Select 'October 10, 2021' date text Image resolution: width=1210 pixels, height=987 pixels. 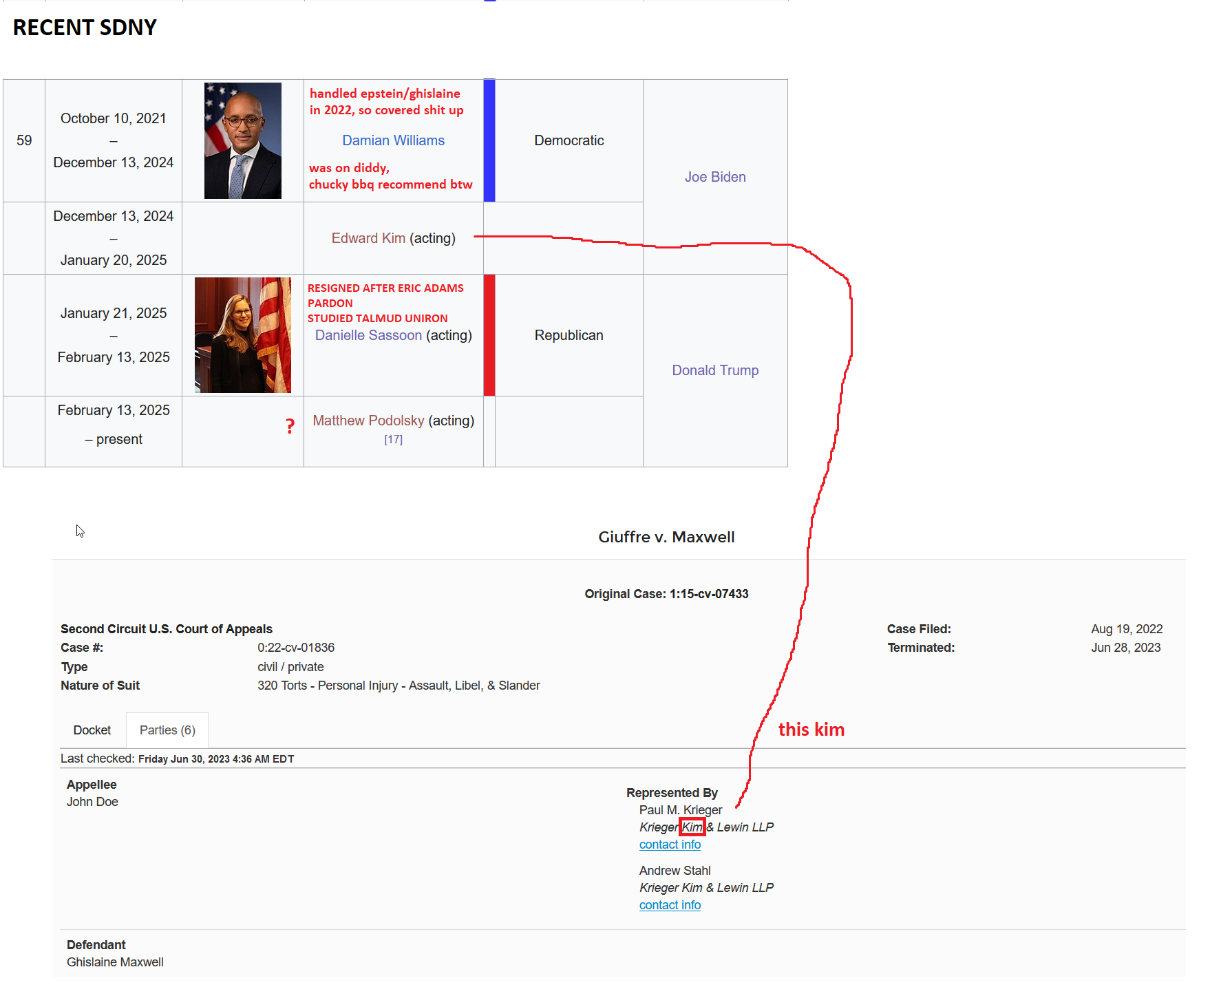pyautogui.click(x=114, y=118)
